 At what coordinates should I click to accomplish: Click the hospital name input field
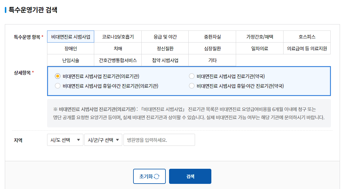(159, 139)
